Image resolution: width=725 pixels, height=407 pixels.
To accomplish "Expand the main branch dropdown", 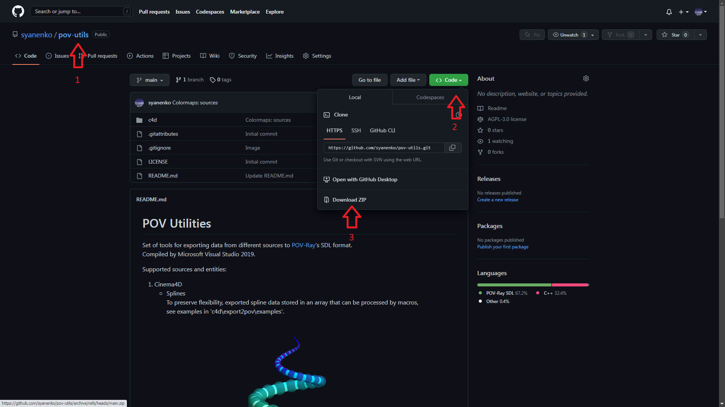I will [x=150, y=80].
